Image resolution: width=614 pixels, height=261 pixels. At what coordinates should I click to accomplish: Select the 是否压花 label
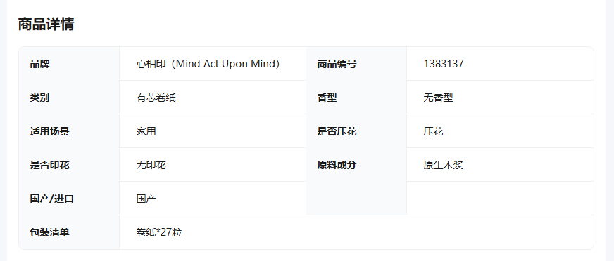pyautogui.click(x=337, y=131)
